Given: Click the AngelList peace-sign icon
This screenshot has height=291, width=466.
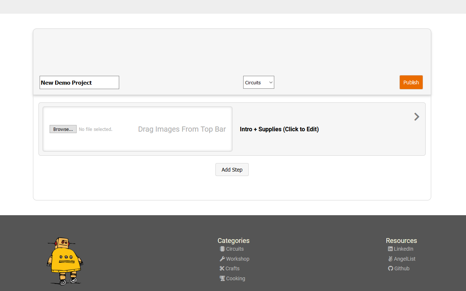Looking at the screenshot, I should pyautogui.click(x=390, y=259).
